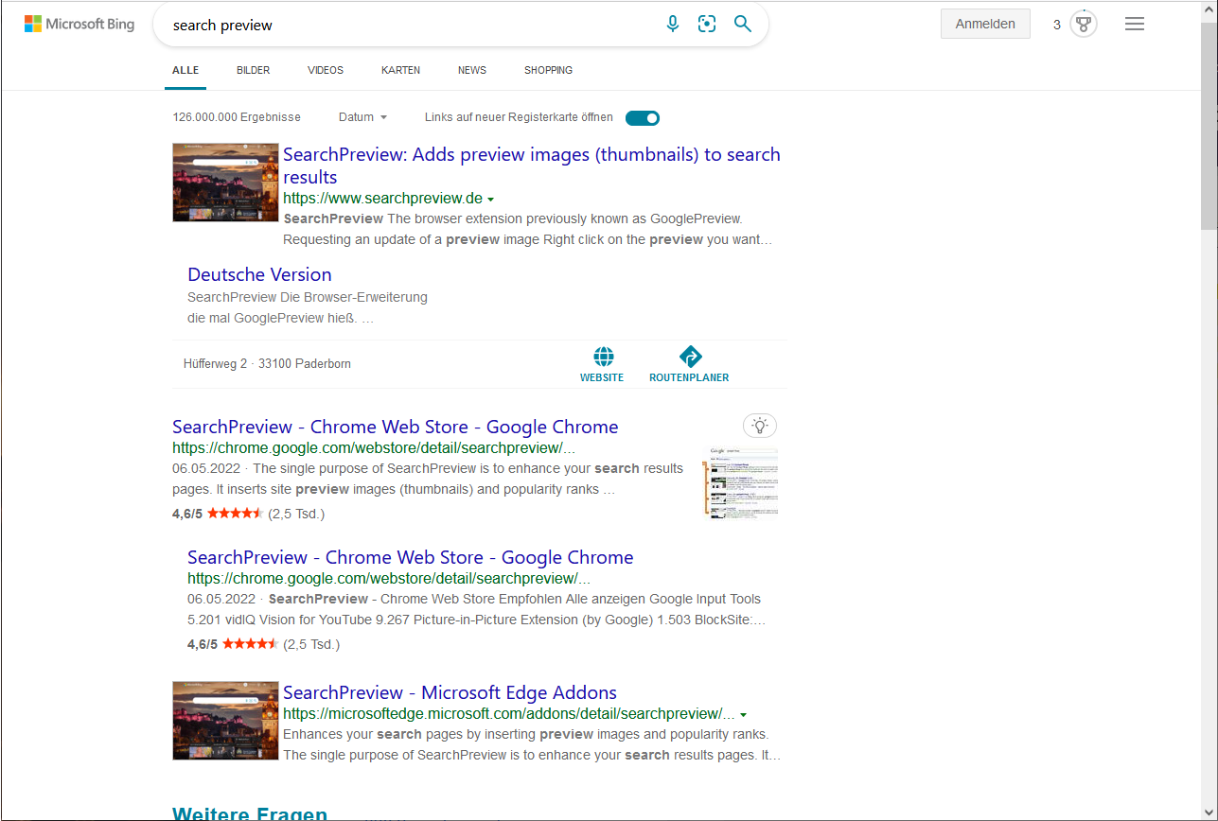Toggle Links auf neuer Registerkarte öffnen switch
This screenshot has width=1218, height=821.
point(643,118)
